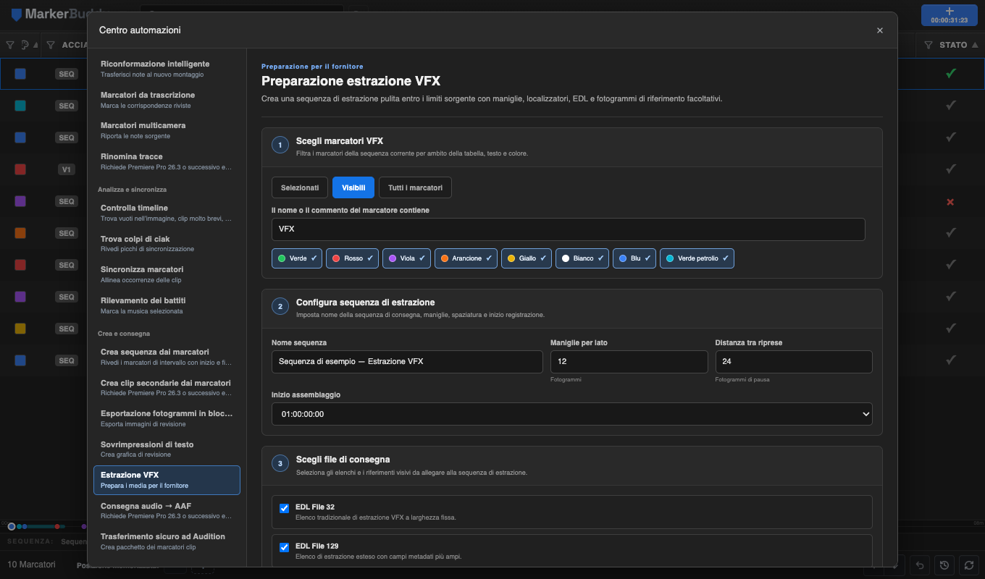
Task: Open the Inizio assemblaggio timecode dropdown
Action: tap(571, 414)
